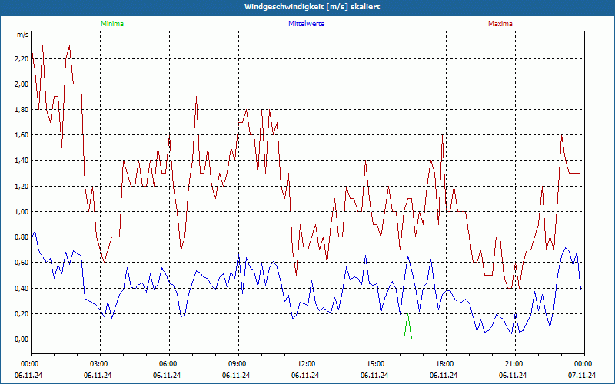
Task: Click the 03:00 time axis label
Action: [98, 364]
